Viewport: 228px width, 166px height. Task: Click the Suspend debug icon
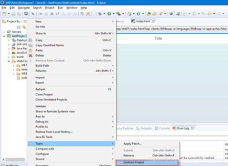tap(46, 14)
